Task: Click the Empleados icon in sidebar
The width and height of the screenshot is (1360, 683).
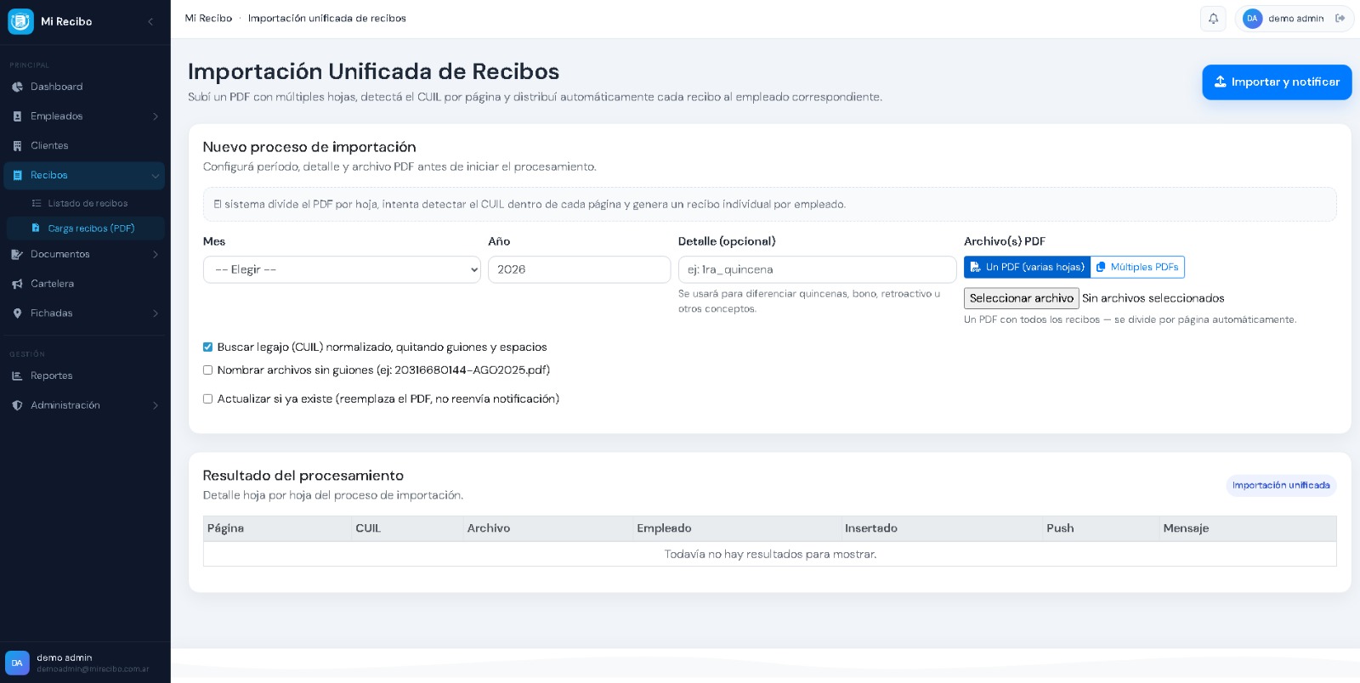Action: click(x=17, y=116)
